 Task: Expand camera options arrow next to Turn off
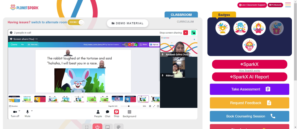(19, 111)
